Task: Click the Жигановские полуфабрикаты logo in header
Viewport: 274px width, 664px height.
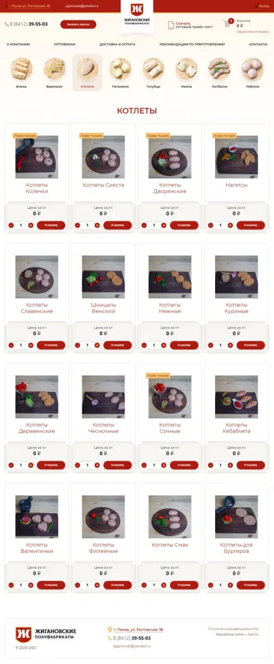Action: coord(137,15)
